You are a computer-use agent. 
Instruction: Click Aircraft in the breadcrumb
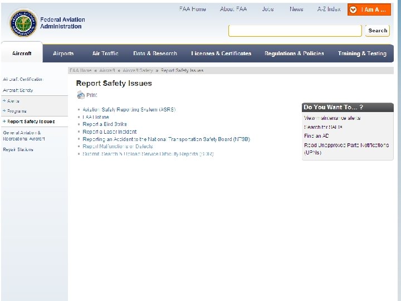coord(107,70)
